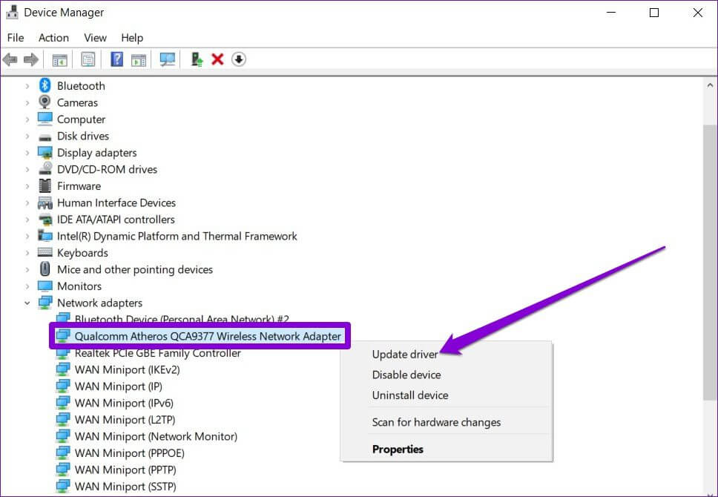The image size is (718, 497).
Task: Select WAN Miniport (PPPOE)
Action: coord(130,453)
